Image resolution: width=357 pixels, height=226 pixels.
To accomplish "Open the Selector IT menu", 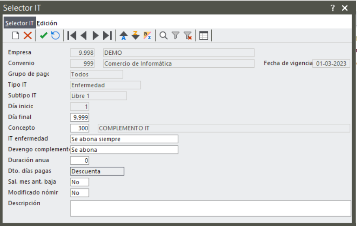I will 19,23.
